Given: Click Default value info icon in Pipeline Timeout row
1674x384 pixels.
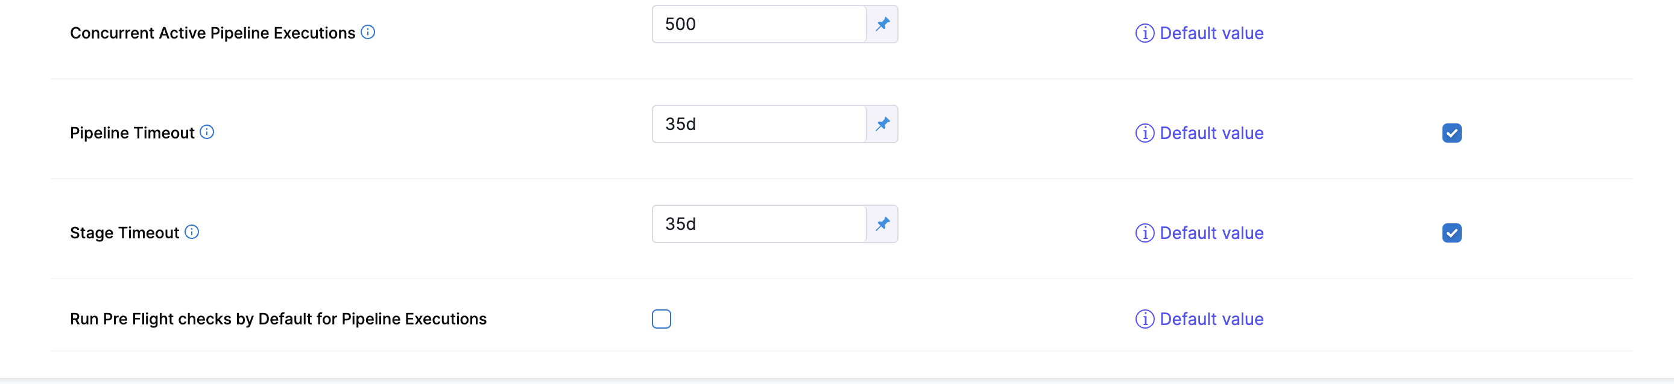Looking at the screenshot, I should click(1145, 134).
